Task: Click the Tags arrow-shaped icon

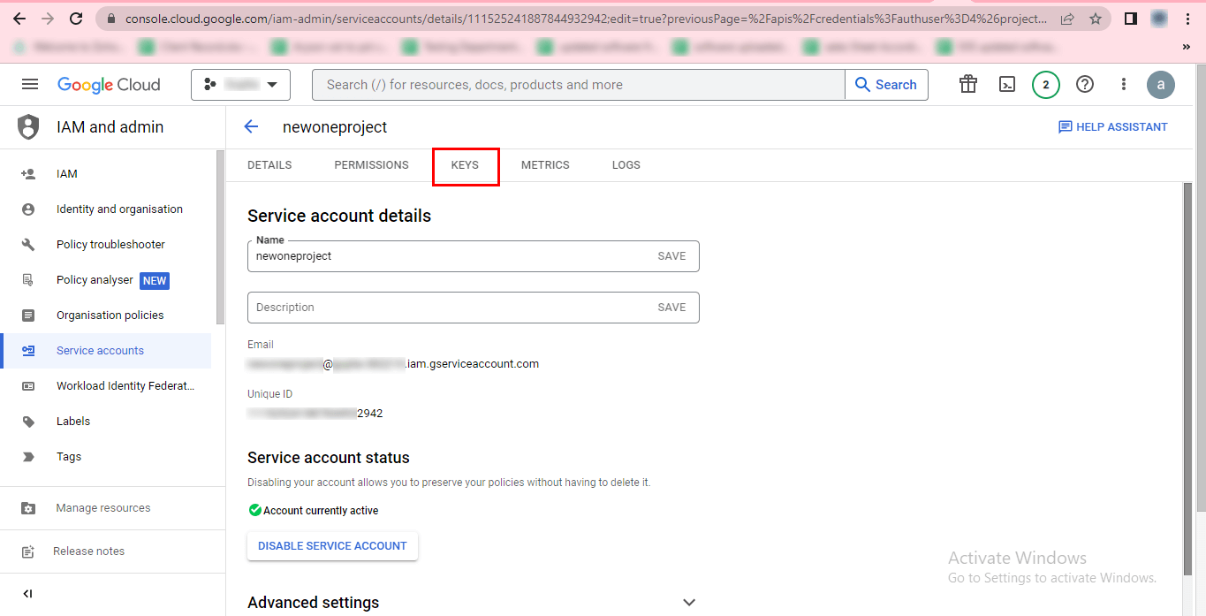Action: point(28,457)
